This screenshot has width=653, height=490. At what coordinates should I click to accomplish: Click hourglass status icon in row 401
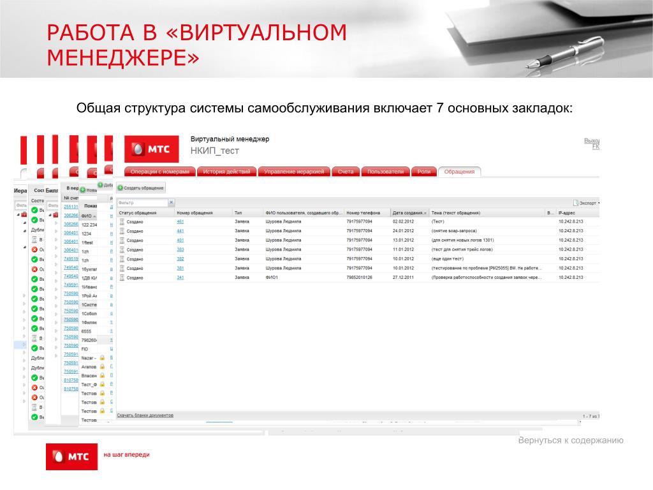point(122,241)
